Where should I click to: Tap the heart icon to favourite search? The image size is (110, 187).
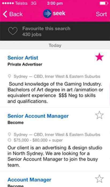[x=13, y=31]
